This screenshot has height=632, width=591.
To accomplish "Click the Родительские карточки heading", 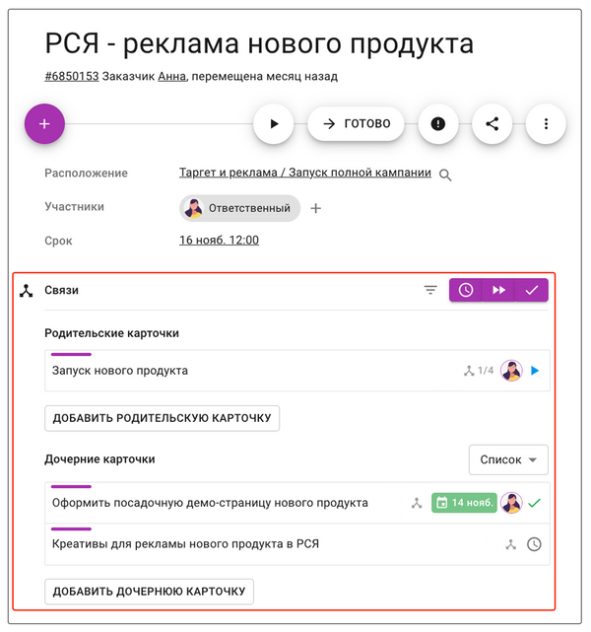I will pyautogui.click(x=111, y=333).
